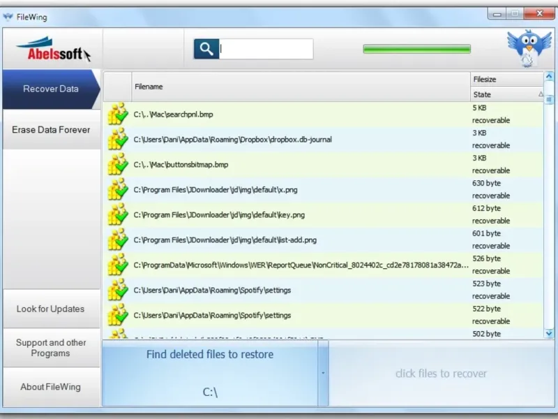Click the 5 KB filesize value
558x419 pixels.
479,108
